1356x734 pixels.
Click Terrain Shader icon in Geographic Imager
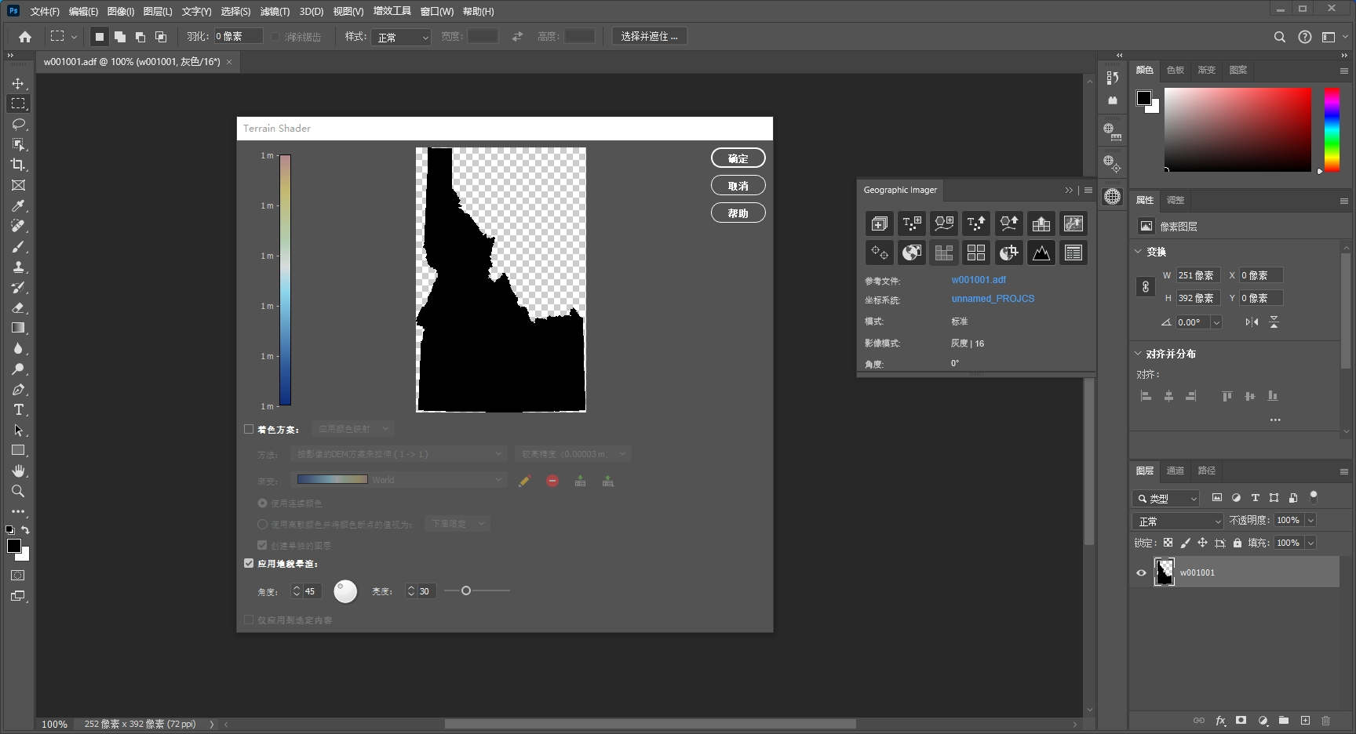point(1041,253)
